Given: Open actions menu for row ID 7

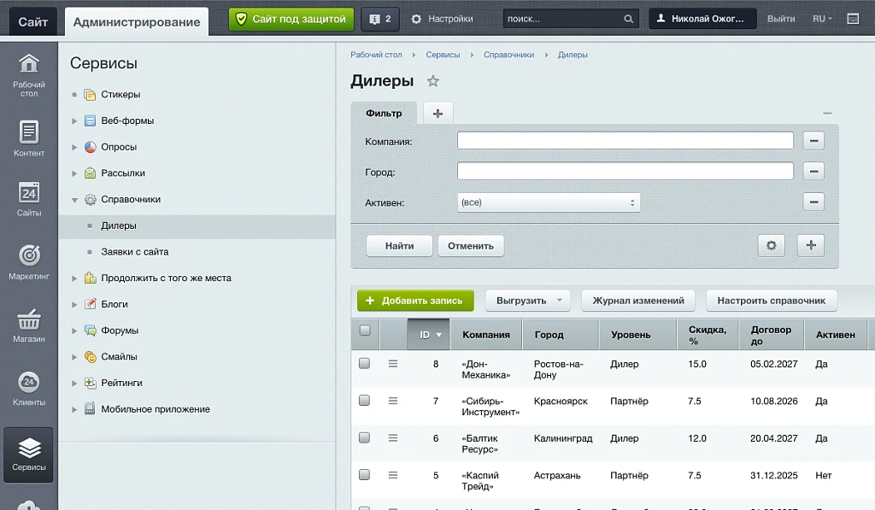Looking at the screenshot, I should coord(393,401).
